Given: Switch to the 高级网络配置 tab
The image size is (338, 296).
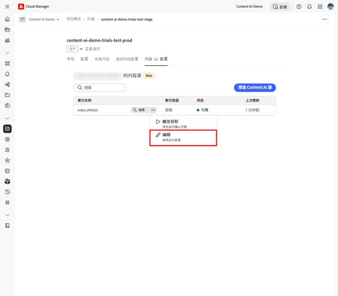Looking at the screenshot, I should [127, 59].
